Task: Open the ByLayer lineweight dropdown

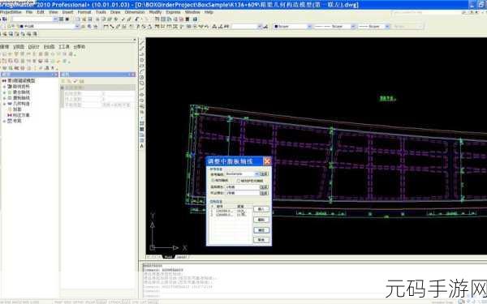Action: (x=387, y=27)
